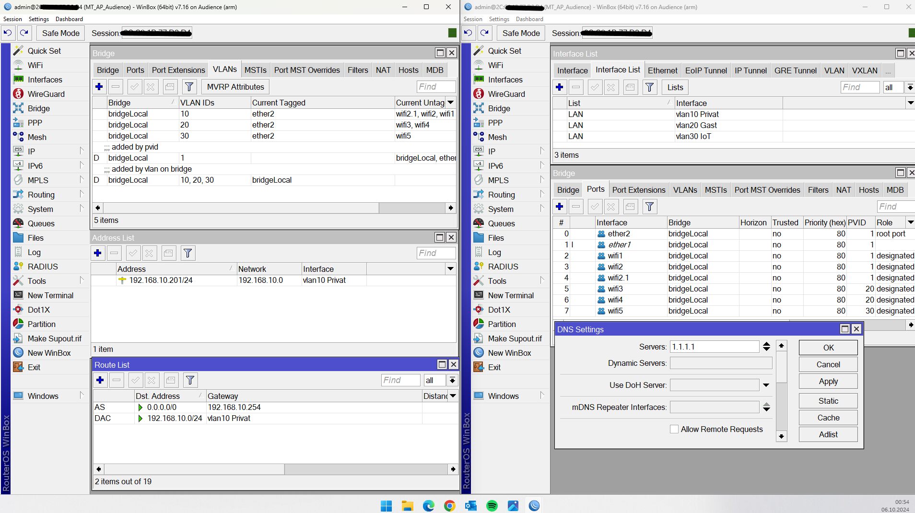
Task: Click comment icon in Address List toolbar
Action: pos(168,253)
